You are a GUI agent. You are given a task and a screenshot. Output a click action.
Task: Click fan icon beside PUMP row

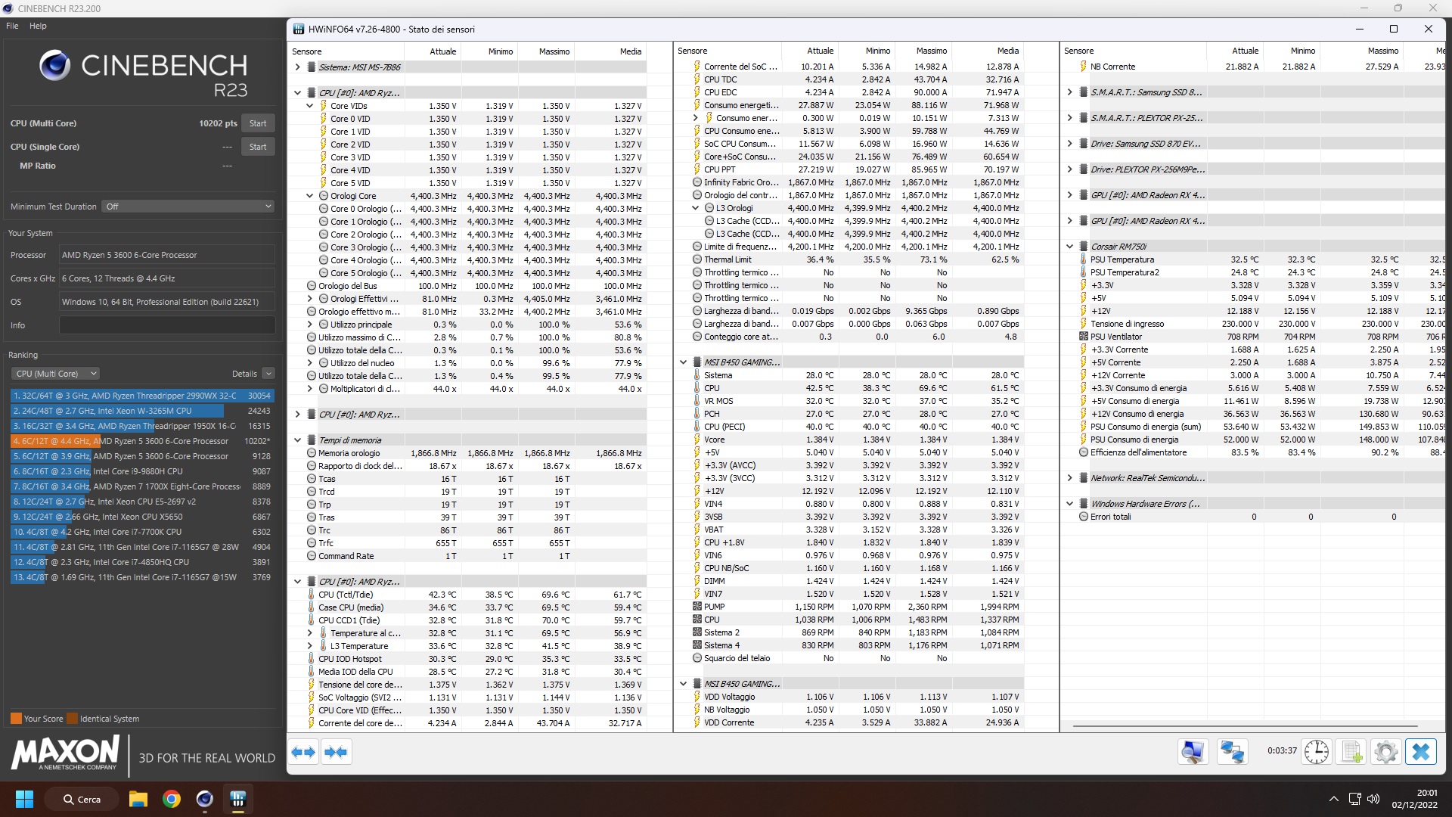click(x=697, y=607)
